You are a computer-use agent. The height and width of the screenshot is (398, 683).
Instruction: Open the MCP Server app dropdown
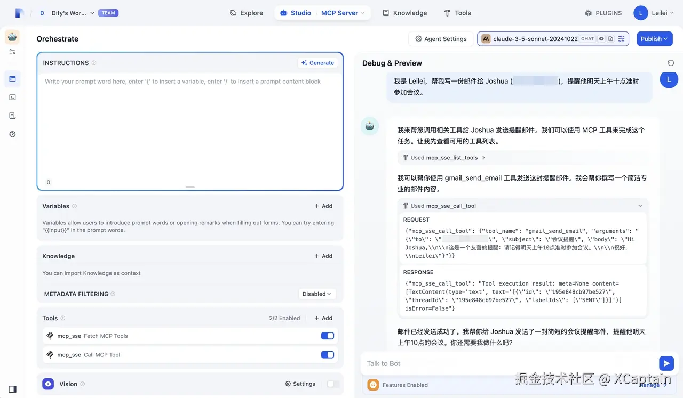pos(343,13)
